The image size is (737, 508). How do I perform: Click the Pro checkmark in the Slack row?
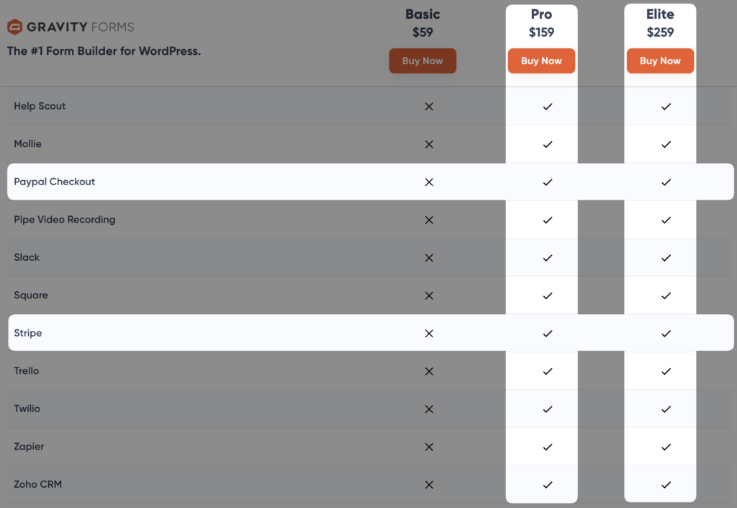click(x=548, y=258)
